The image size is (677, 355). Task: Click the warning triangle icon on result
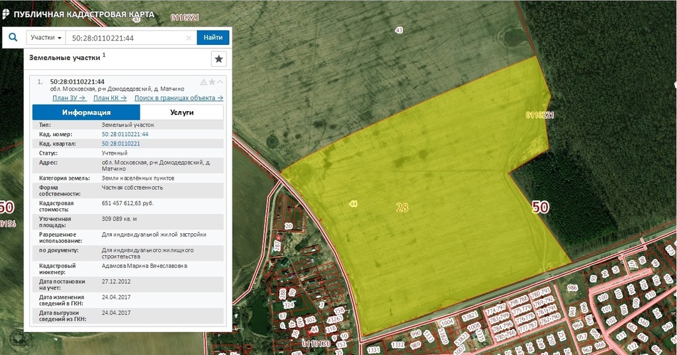coord(203,82)
